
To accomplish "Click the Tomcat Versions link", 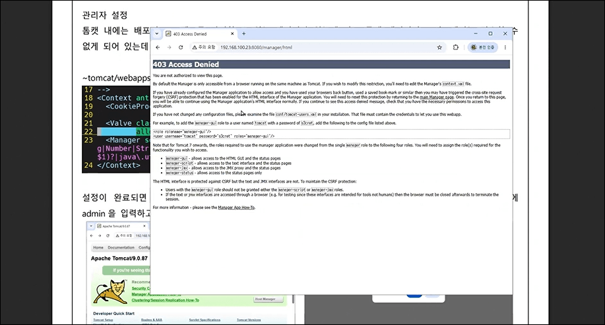I will [x=249, y=320].
